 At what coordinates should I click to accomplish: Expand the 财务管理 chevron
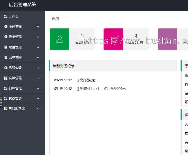pos(38,37)
